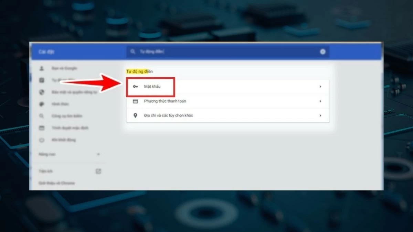
Task: Select the key icon next to Mật khẩu
Action: (135, 87)
